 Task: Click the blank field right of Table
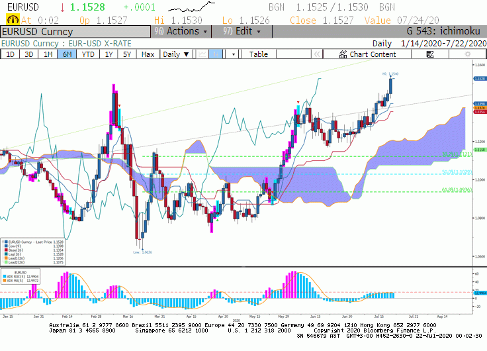point(293,54)
